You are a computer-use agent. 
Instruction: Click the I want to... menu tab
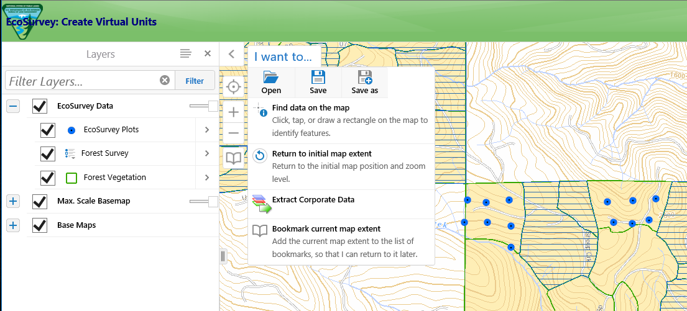point(284,57)
